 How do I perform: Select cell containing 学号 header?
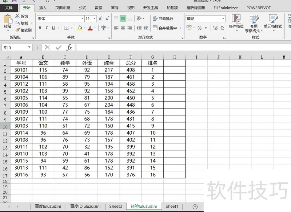coord(21,63)
